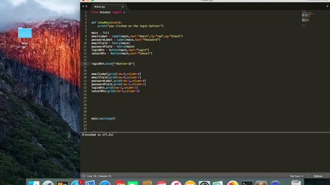Click the loginBtn = Button line

point(120,50)
